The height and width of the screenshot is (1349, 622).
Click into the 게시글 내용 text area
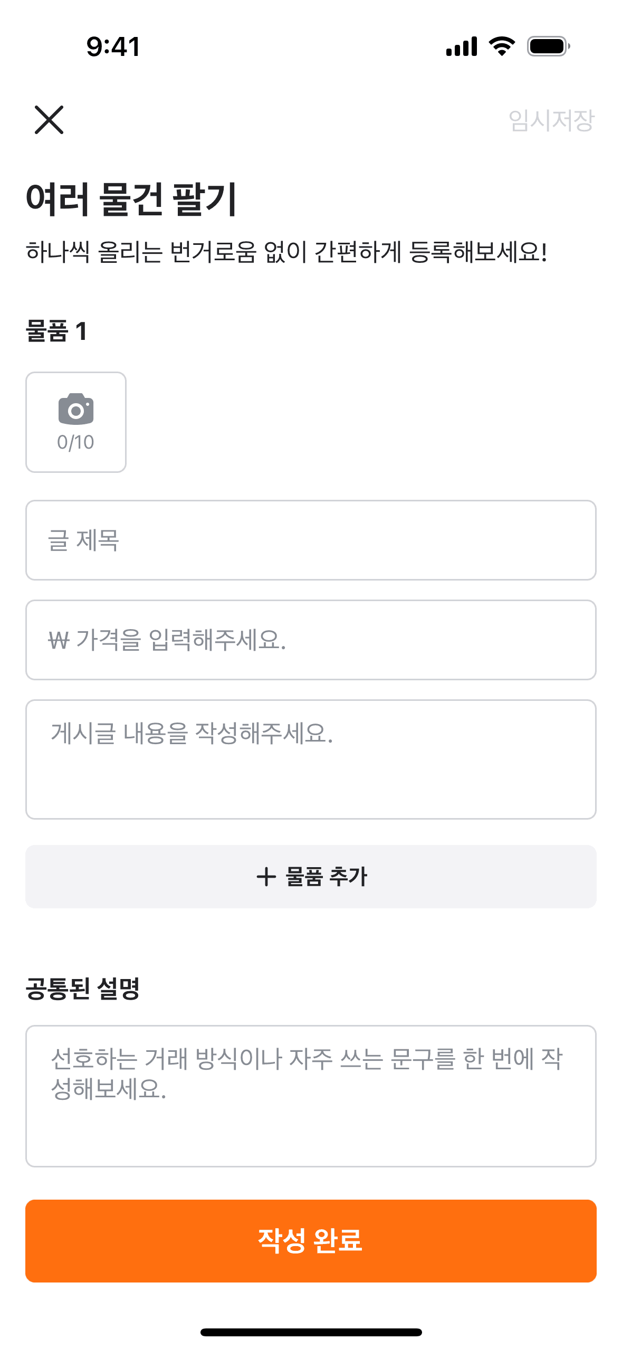coord(311,759)
